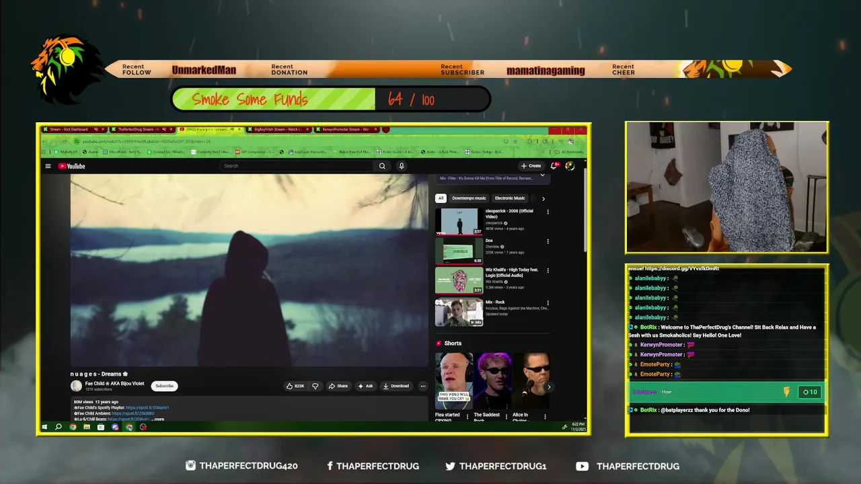The height and width of the screenshot is (484, 861).
Task: Activate voice search microphone icon
Action: click(x=402, y=166)
